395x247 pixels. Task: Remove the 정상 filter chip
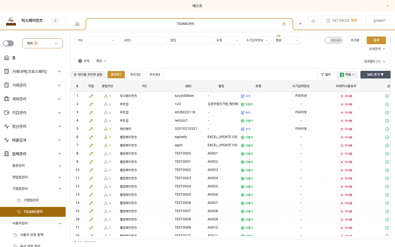[105, 61]
